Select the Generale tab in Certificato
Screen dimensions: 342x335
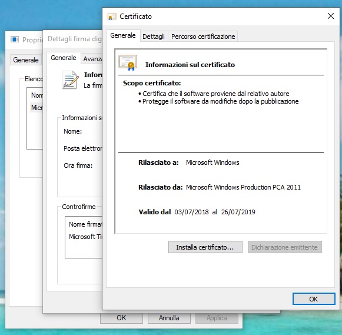123,35
